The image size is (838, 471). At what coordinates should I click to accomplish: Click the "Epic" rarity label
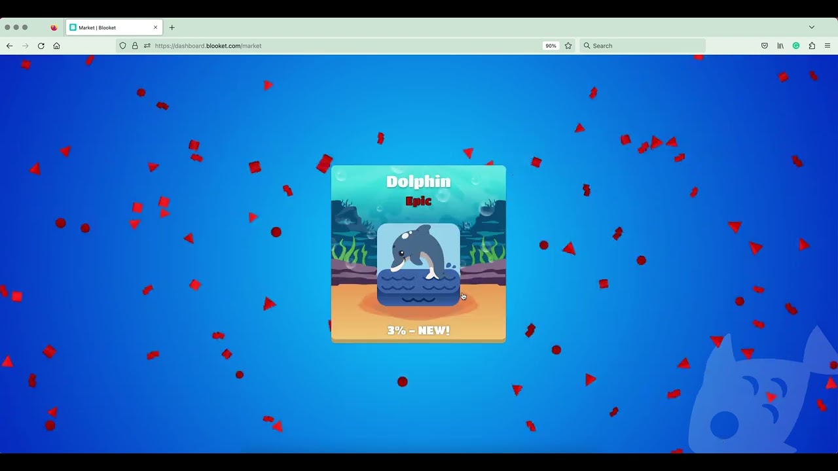[x=418, y=201]
